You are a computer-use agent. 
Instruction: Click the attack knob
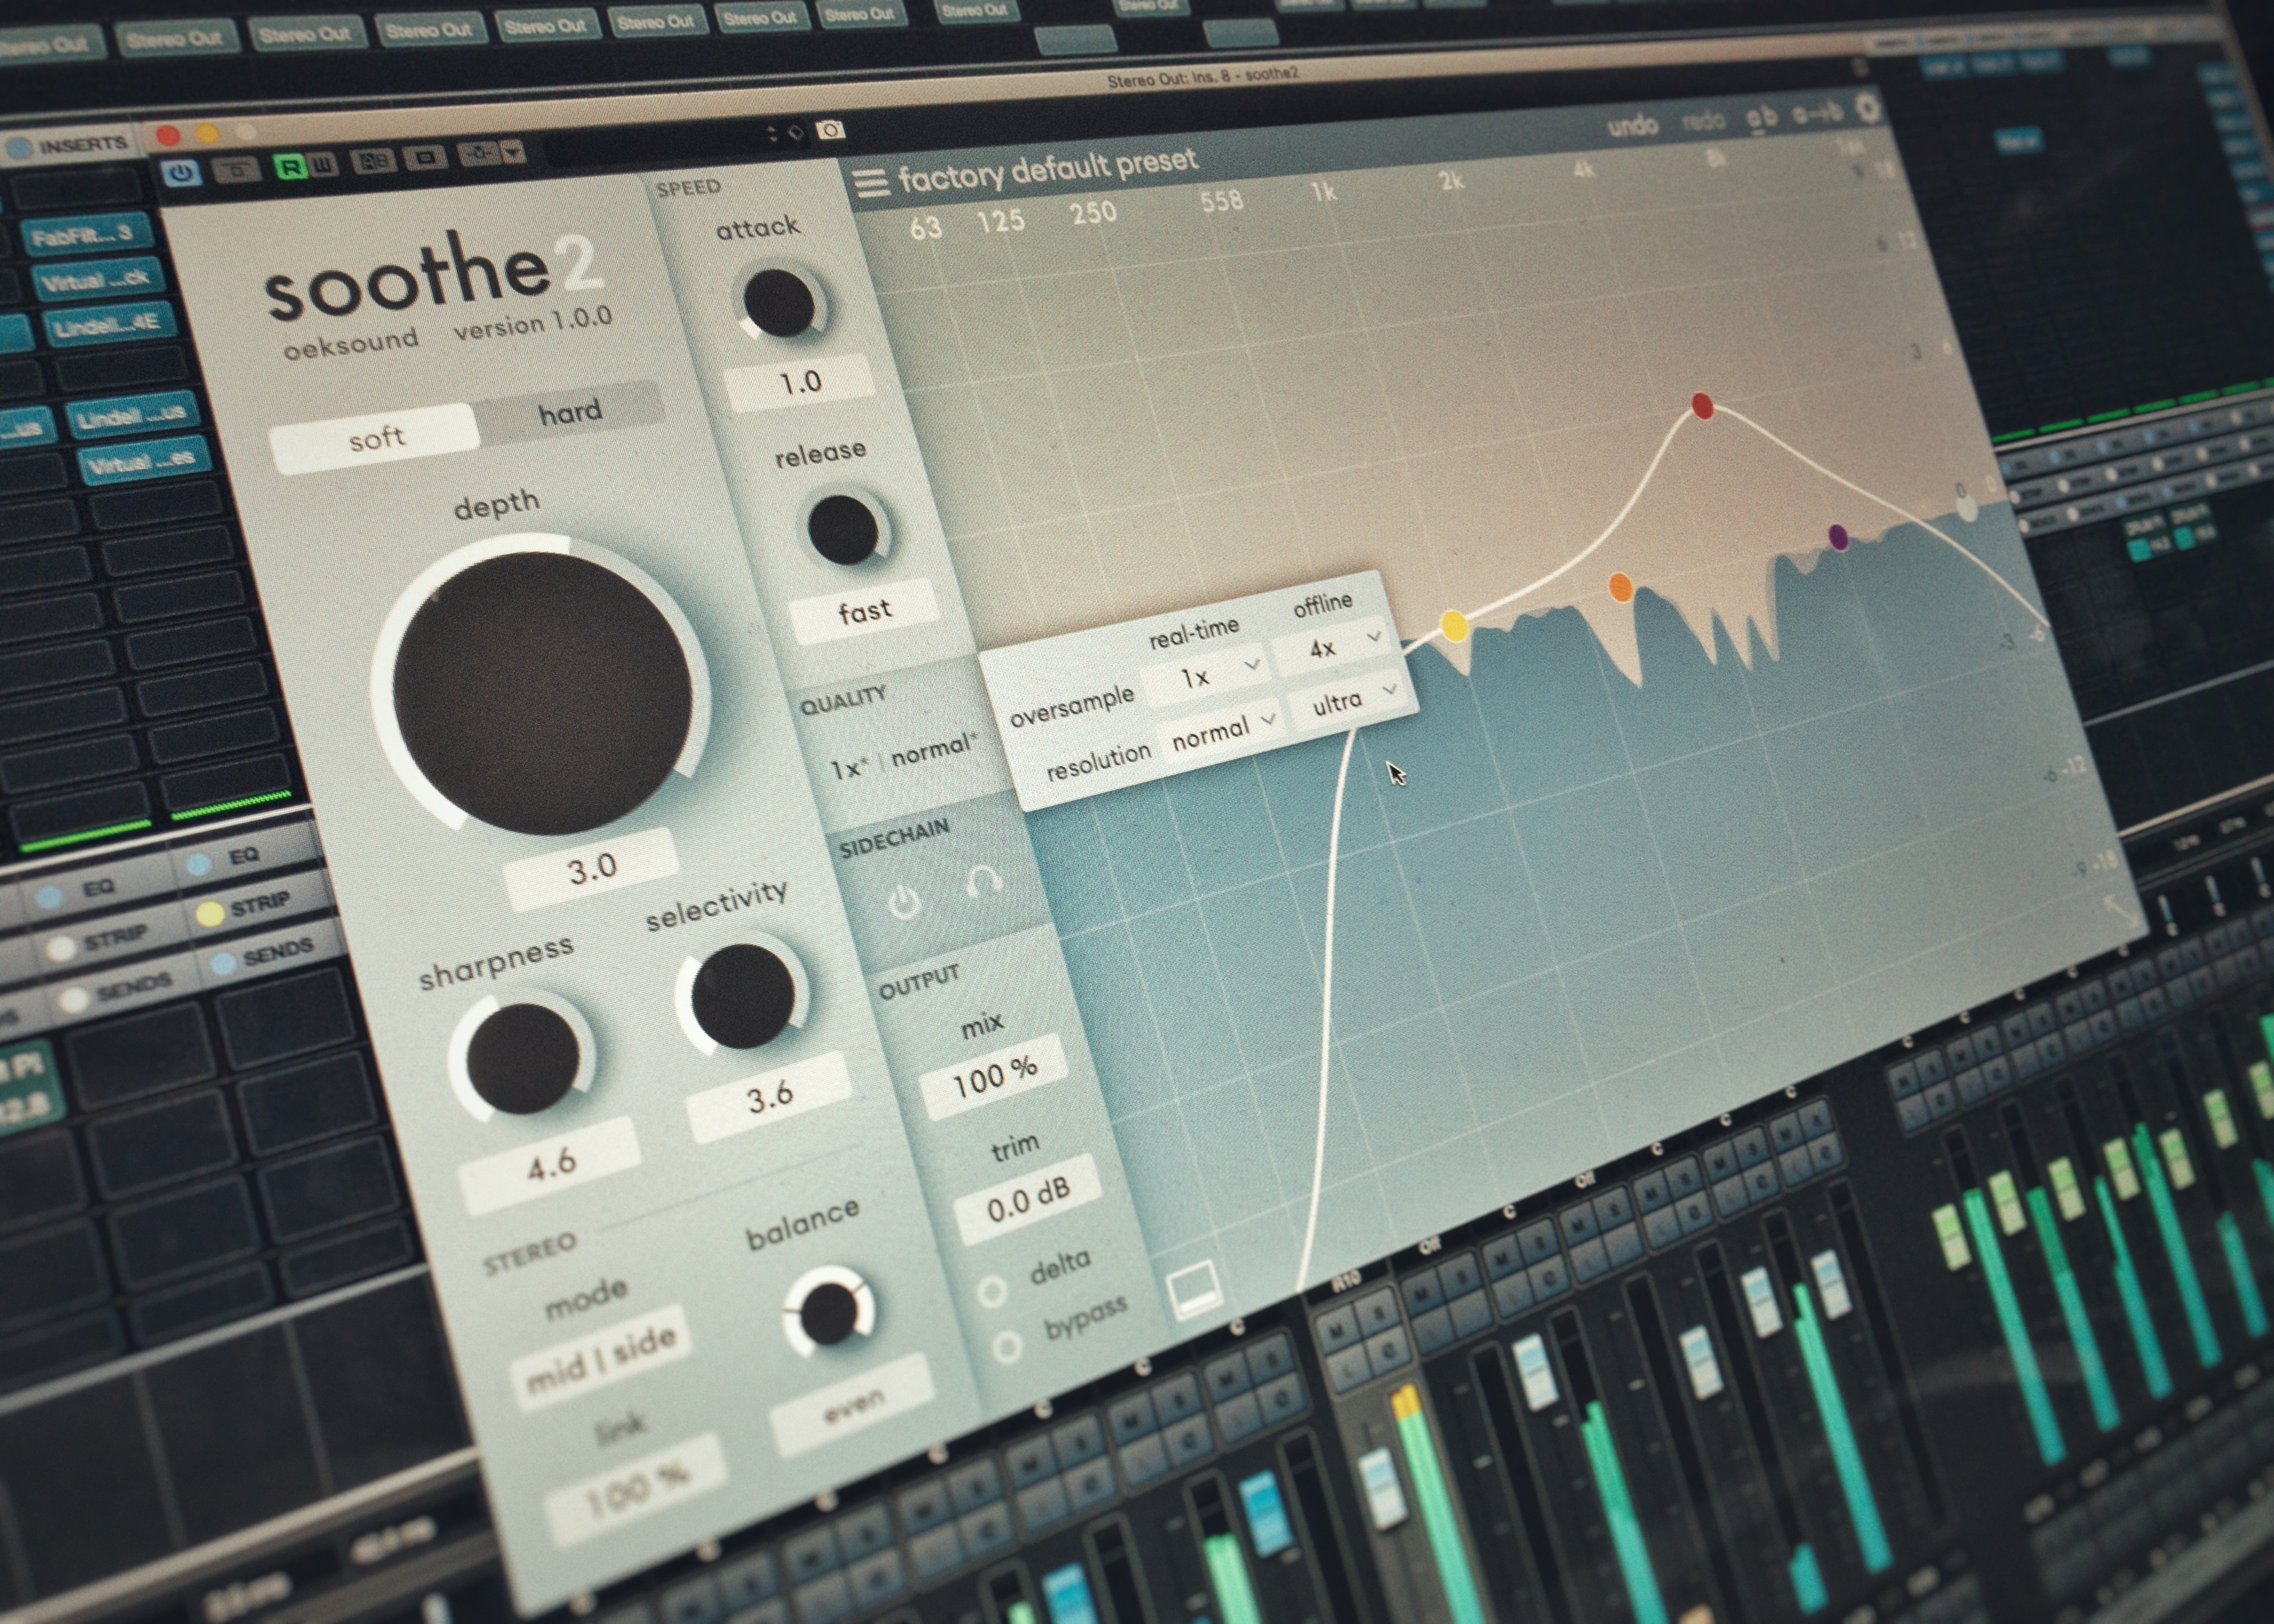click(778, 302)
